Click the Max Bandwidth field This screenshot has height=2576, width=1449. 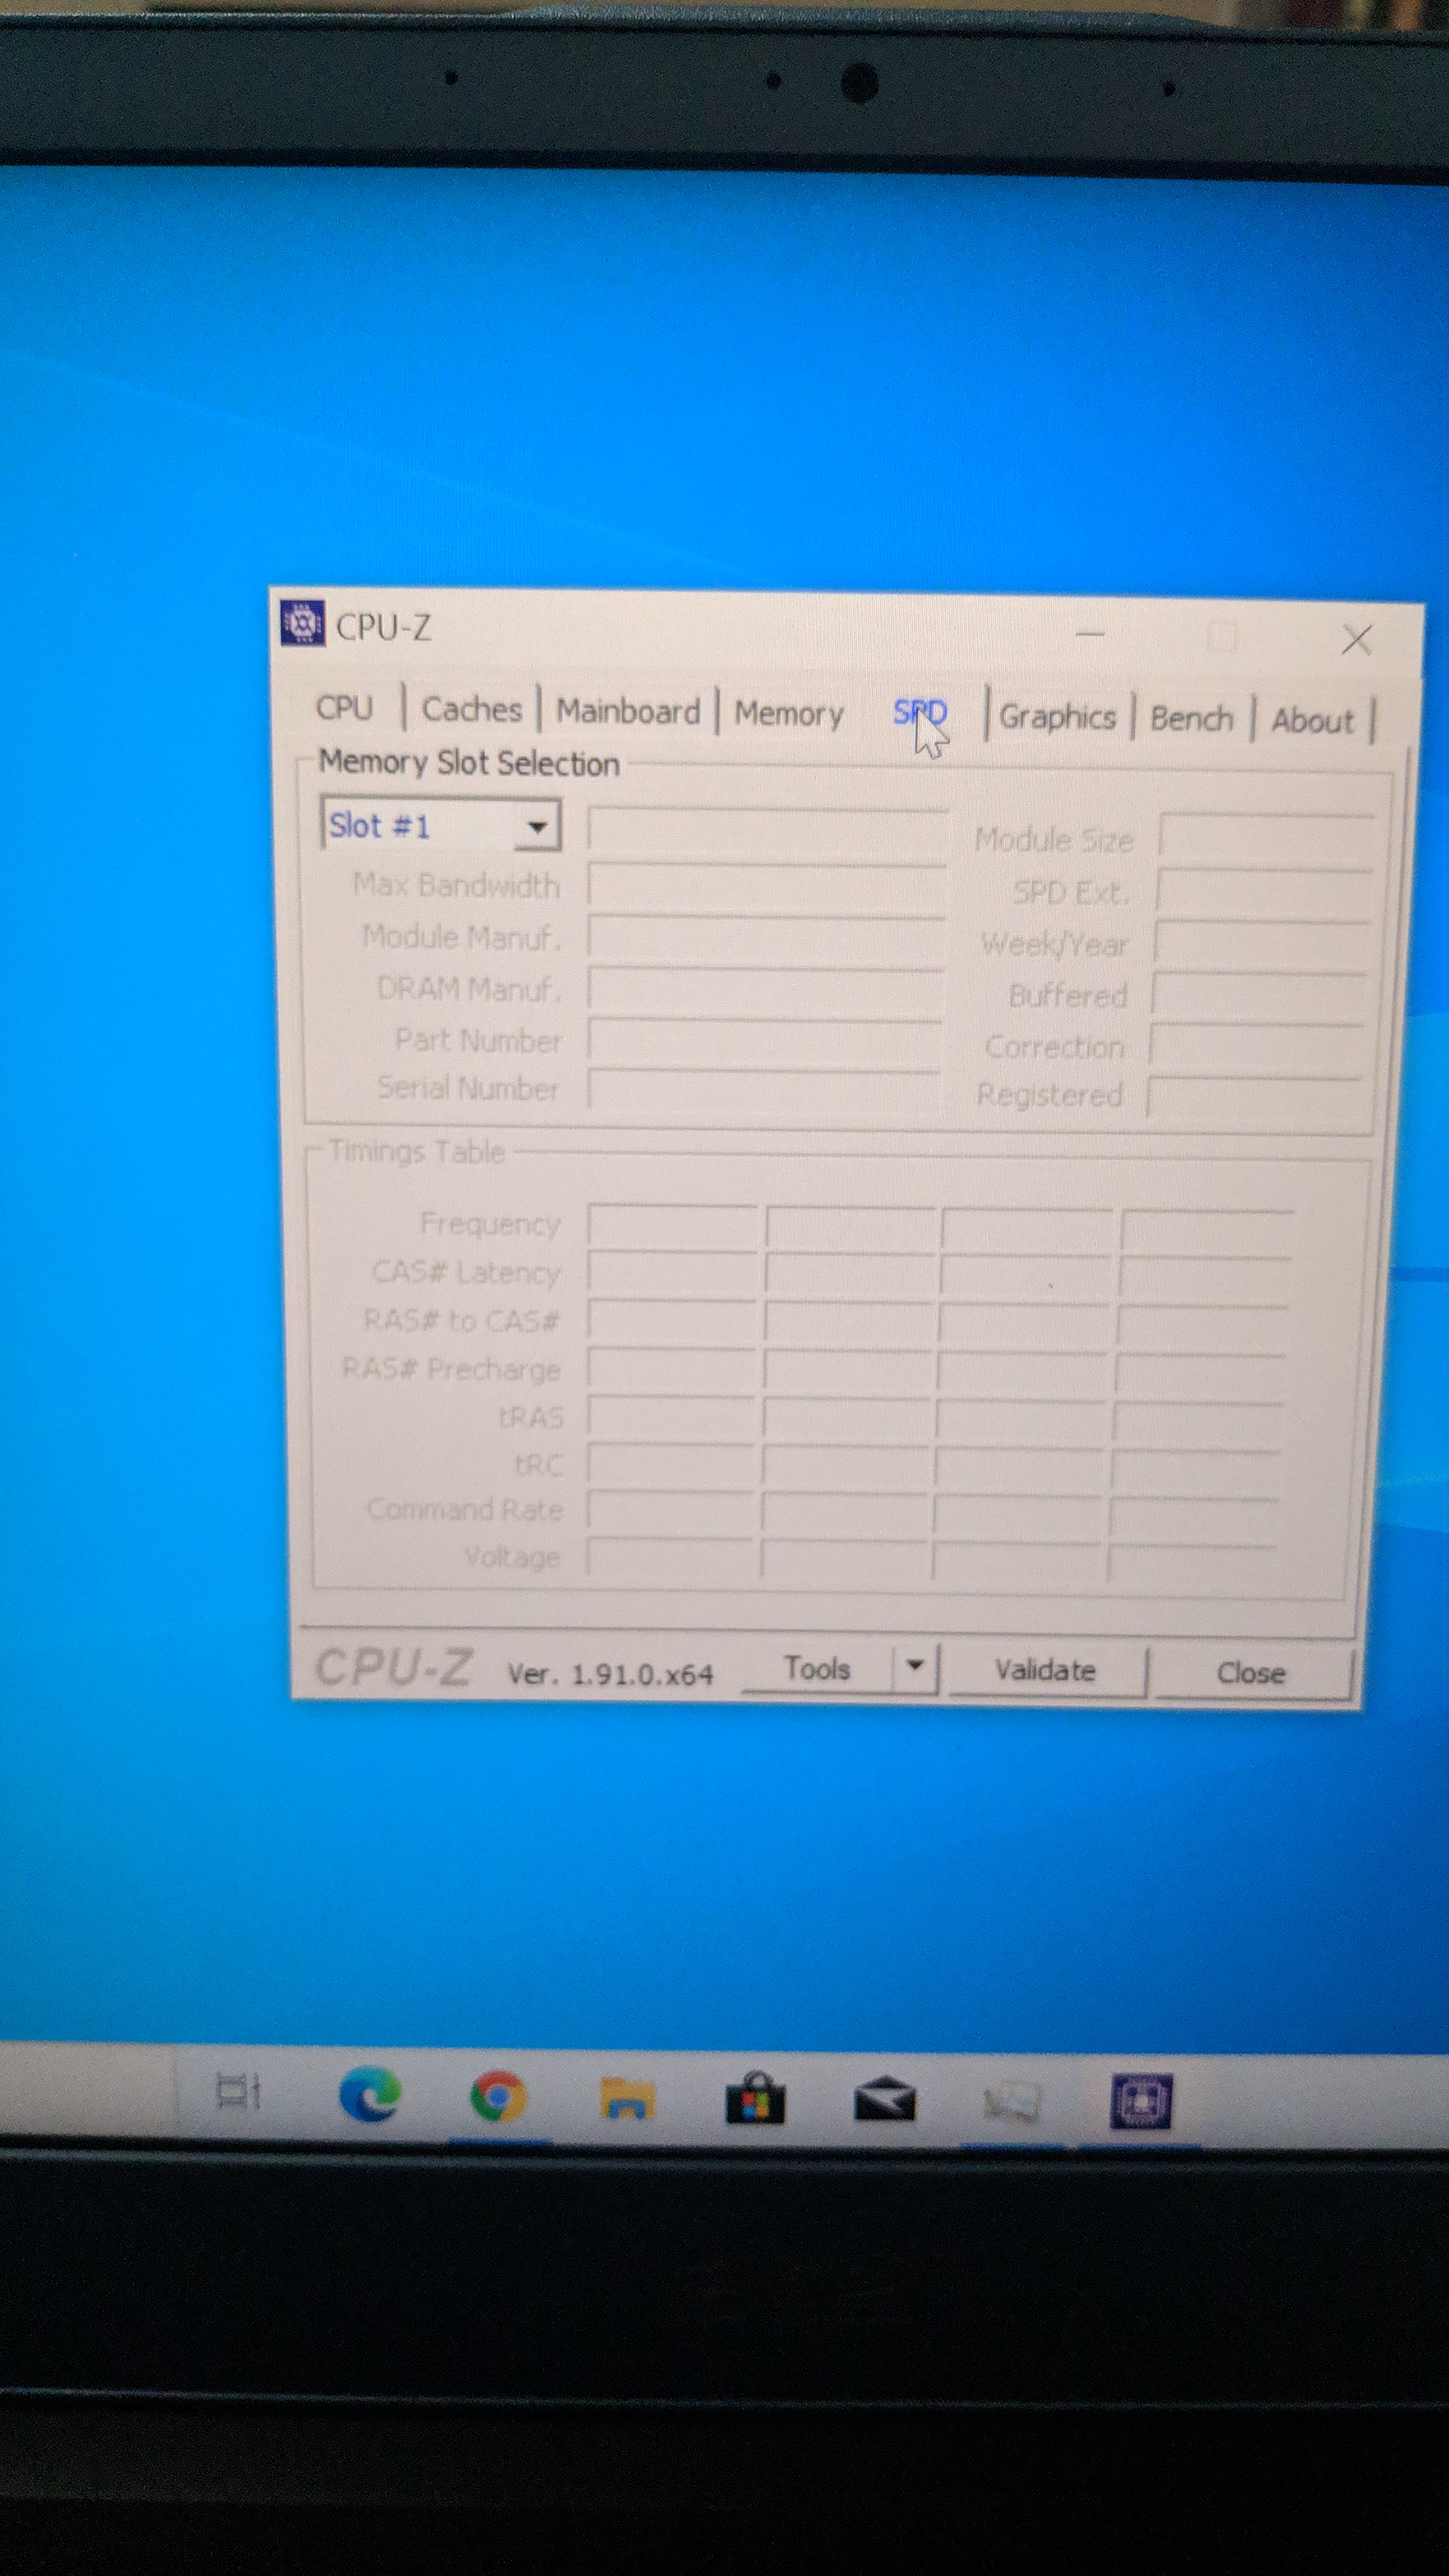767,886
